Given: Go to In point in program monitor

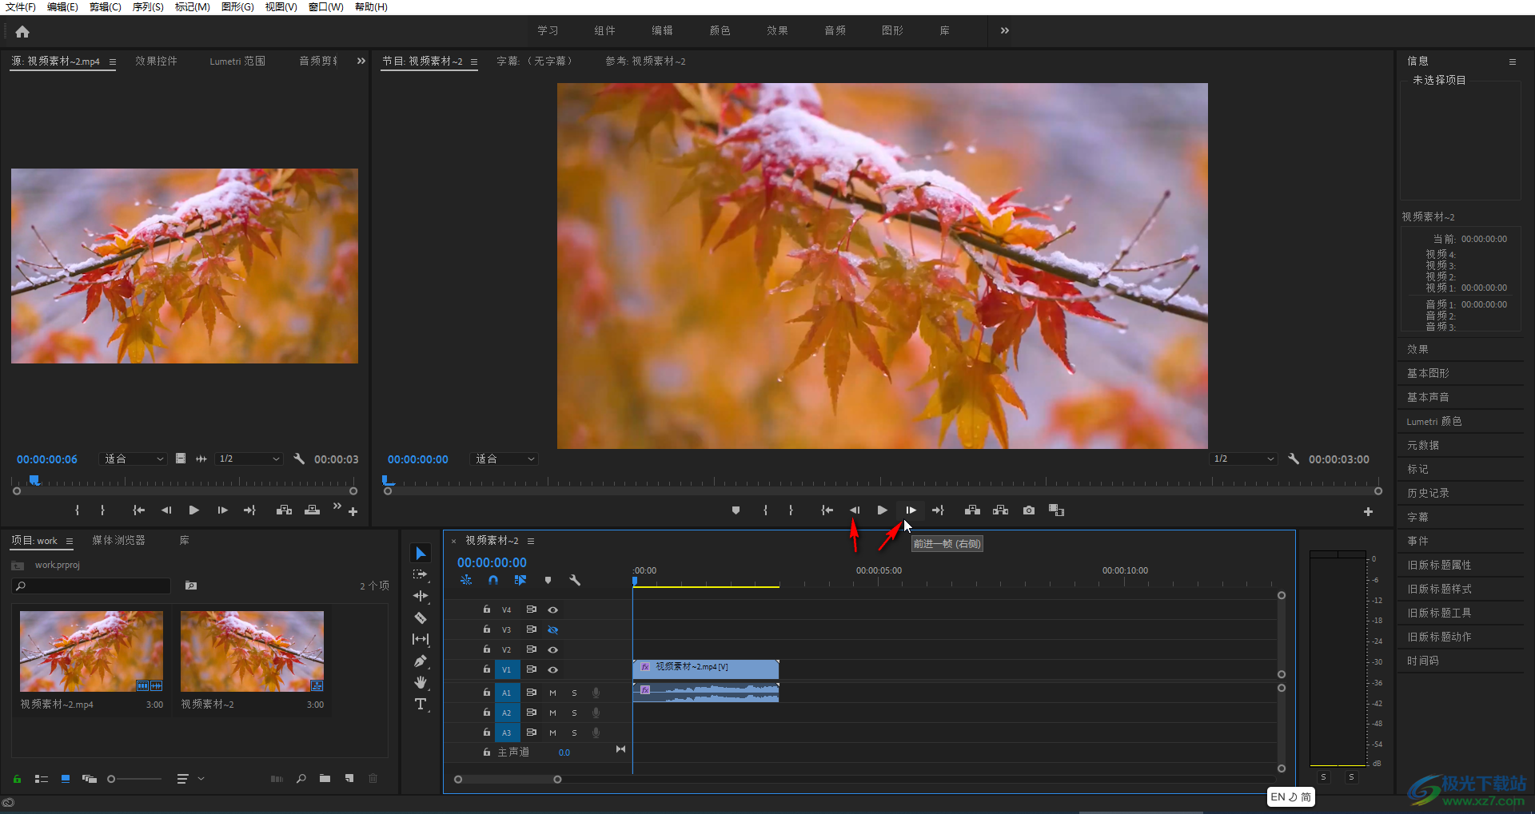Looking at the screenshot, I should pyautogui.click(x=827, y=510).
